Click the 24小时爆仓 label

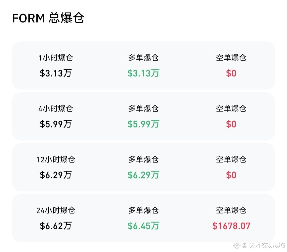tap(56, 210)
